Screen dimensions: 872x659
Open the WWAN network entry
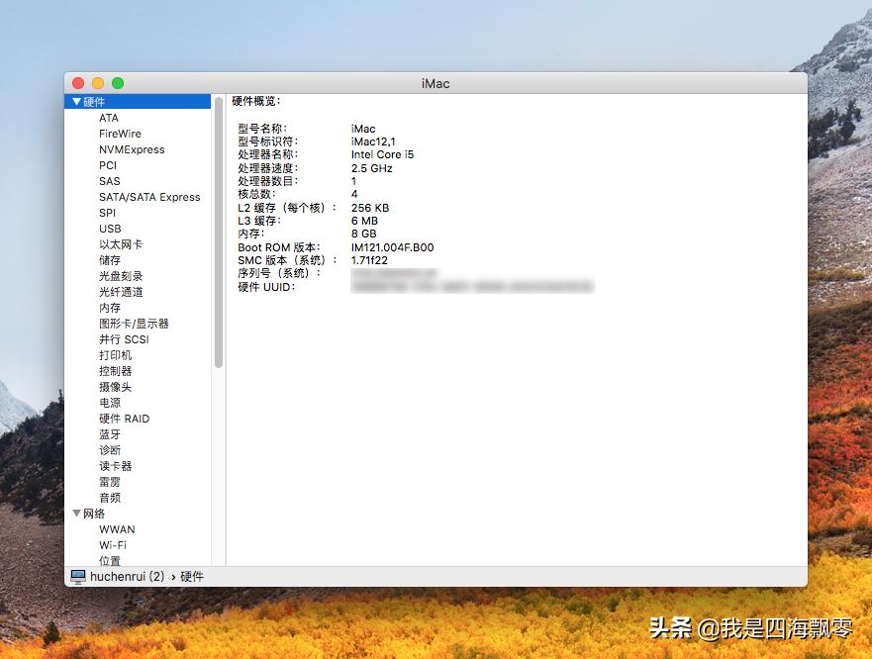tap(117, 529)
